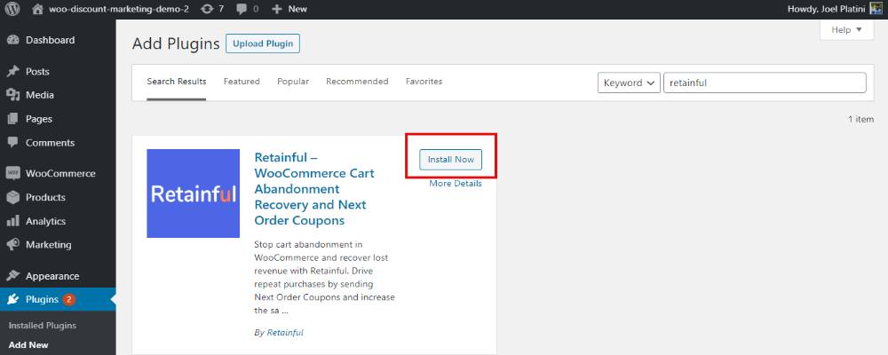Click the '1 item' count text

coord(860,120)
